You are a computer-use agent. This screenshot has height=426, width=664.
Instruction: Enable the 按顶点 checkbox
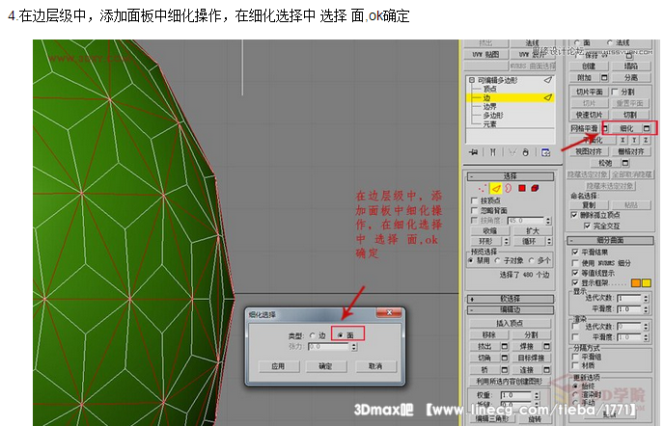(x=474, y=200)
